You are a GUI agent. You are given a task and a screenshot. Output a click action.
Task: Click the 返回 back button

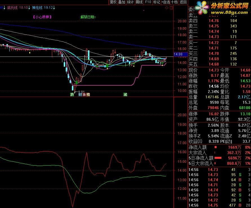[183, 2]
